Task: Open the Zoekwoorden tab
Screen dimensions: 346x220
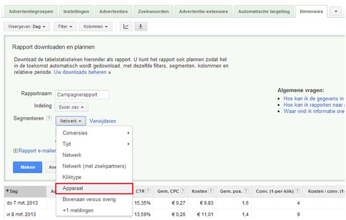Action: tap(153, 11)
